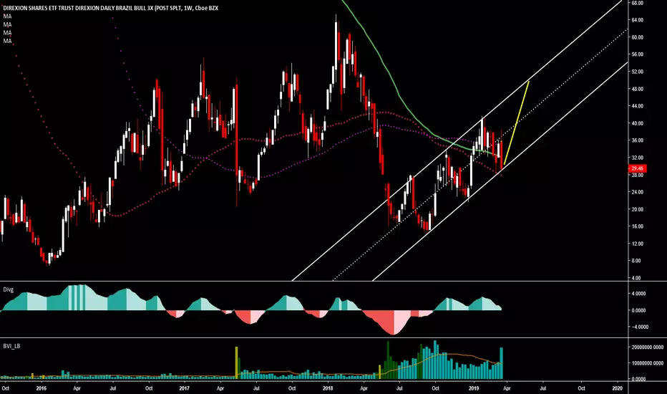This screenshot has height=394, width=667.
Task: Select the tall yellow volume bar in BVI_LB
Action: [x=236, y=363]
